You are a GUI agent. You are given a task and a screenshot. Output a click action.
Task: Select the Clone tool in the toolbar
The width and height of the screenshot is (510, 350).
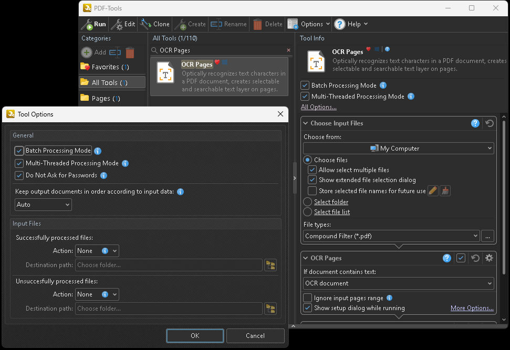(155, 24)
